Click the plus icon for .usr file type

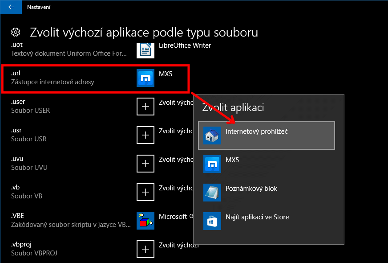[145, 135]
